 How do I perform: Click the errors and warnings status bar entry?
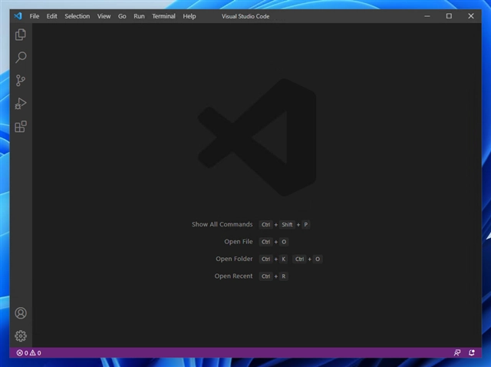point(29,353)
